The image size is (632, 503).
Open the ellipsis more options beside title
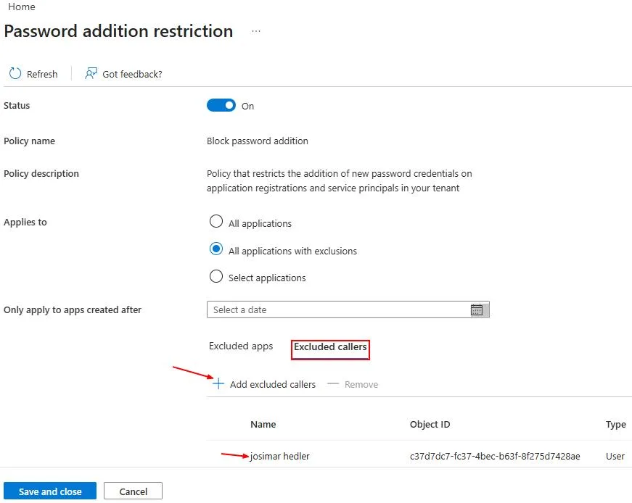pyautogui.click(x=256, y=31)
